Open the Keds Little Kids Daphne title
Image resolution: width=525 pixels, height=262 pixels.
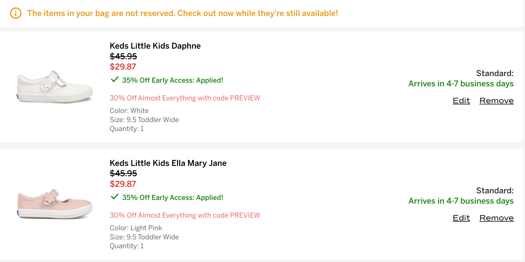pos(155,46)
